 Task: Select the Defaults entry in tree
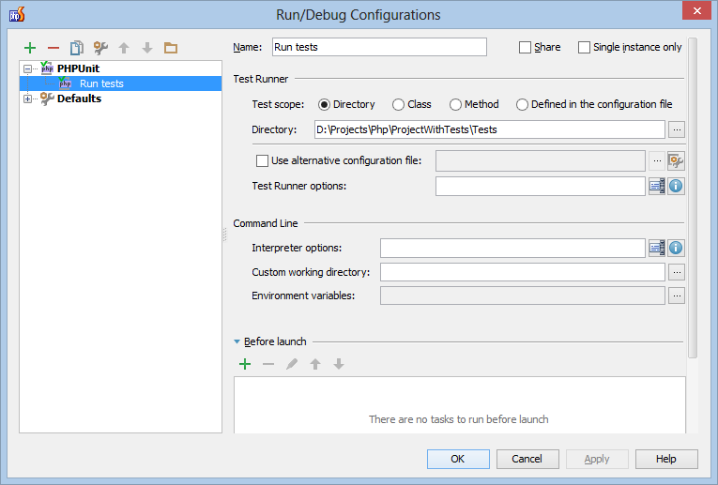pyautogui.click(x=79, y=99)
